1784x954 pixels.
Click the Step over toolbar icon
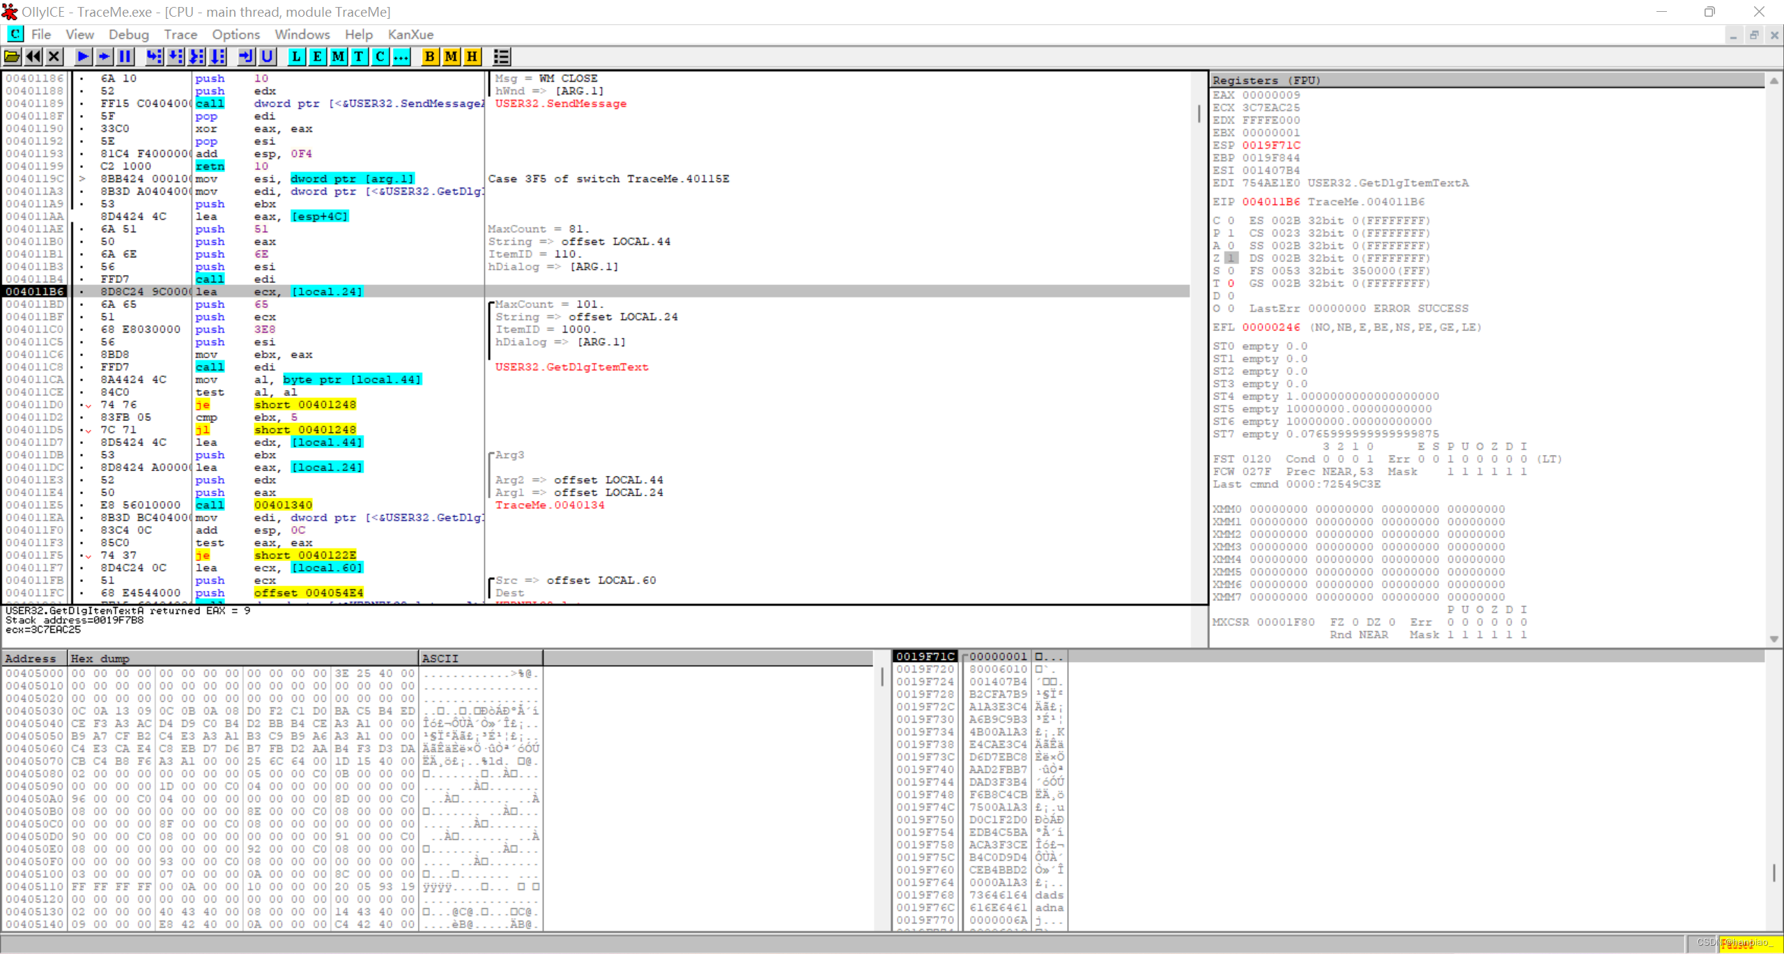(176, 56)
